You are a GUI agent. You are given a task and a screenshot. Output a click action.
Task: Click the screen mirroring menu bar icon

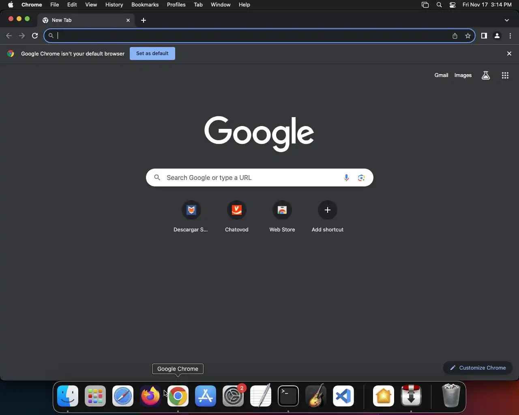pyautogui.click(x=425, y=5)
